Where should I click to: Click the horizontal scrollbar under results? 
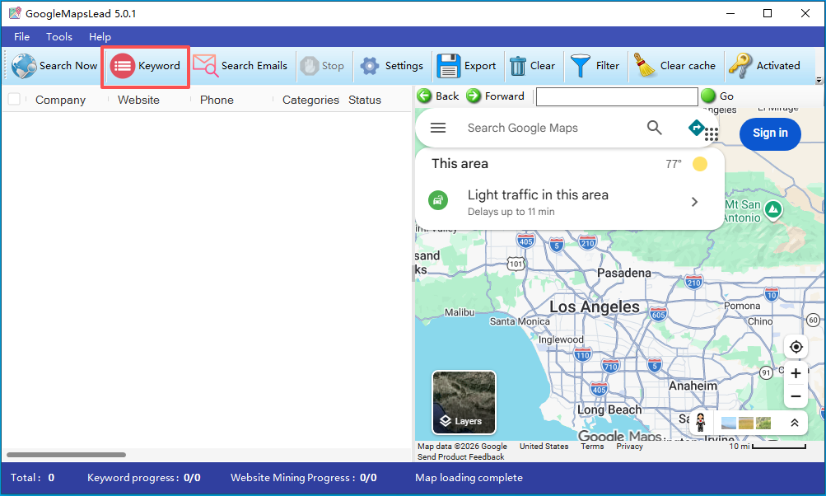pyautogui.click(x=67, y=455)
